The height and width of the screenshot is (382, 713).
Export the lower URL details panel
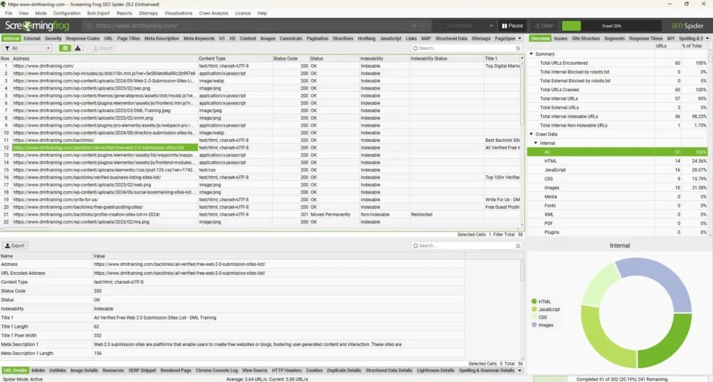coord(15,246)
